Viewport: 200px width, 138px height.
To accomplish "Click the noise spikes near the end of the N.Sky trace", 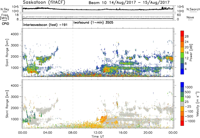I will 165,8.
